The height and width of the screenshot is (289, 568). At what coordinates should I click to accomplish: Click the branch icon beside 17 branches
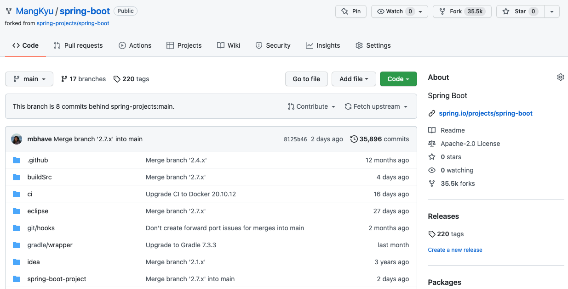(64, 79)
